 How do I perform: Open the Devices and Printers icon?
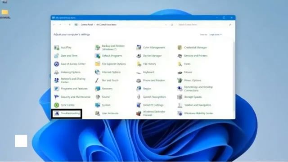coord(180,56)
